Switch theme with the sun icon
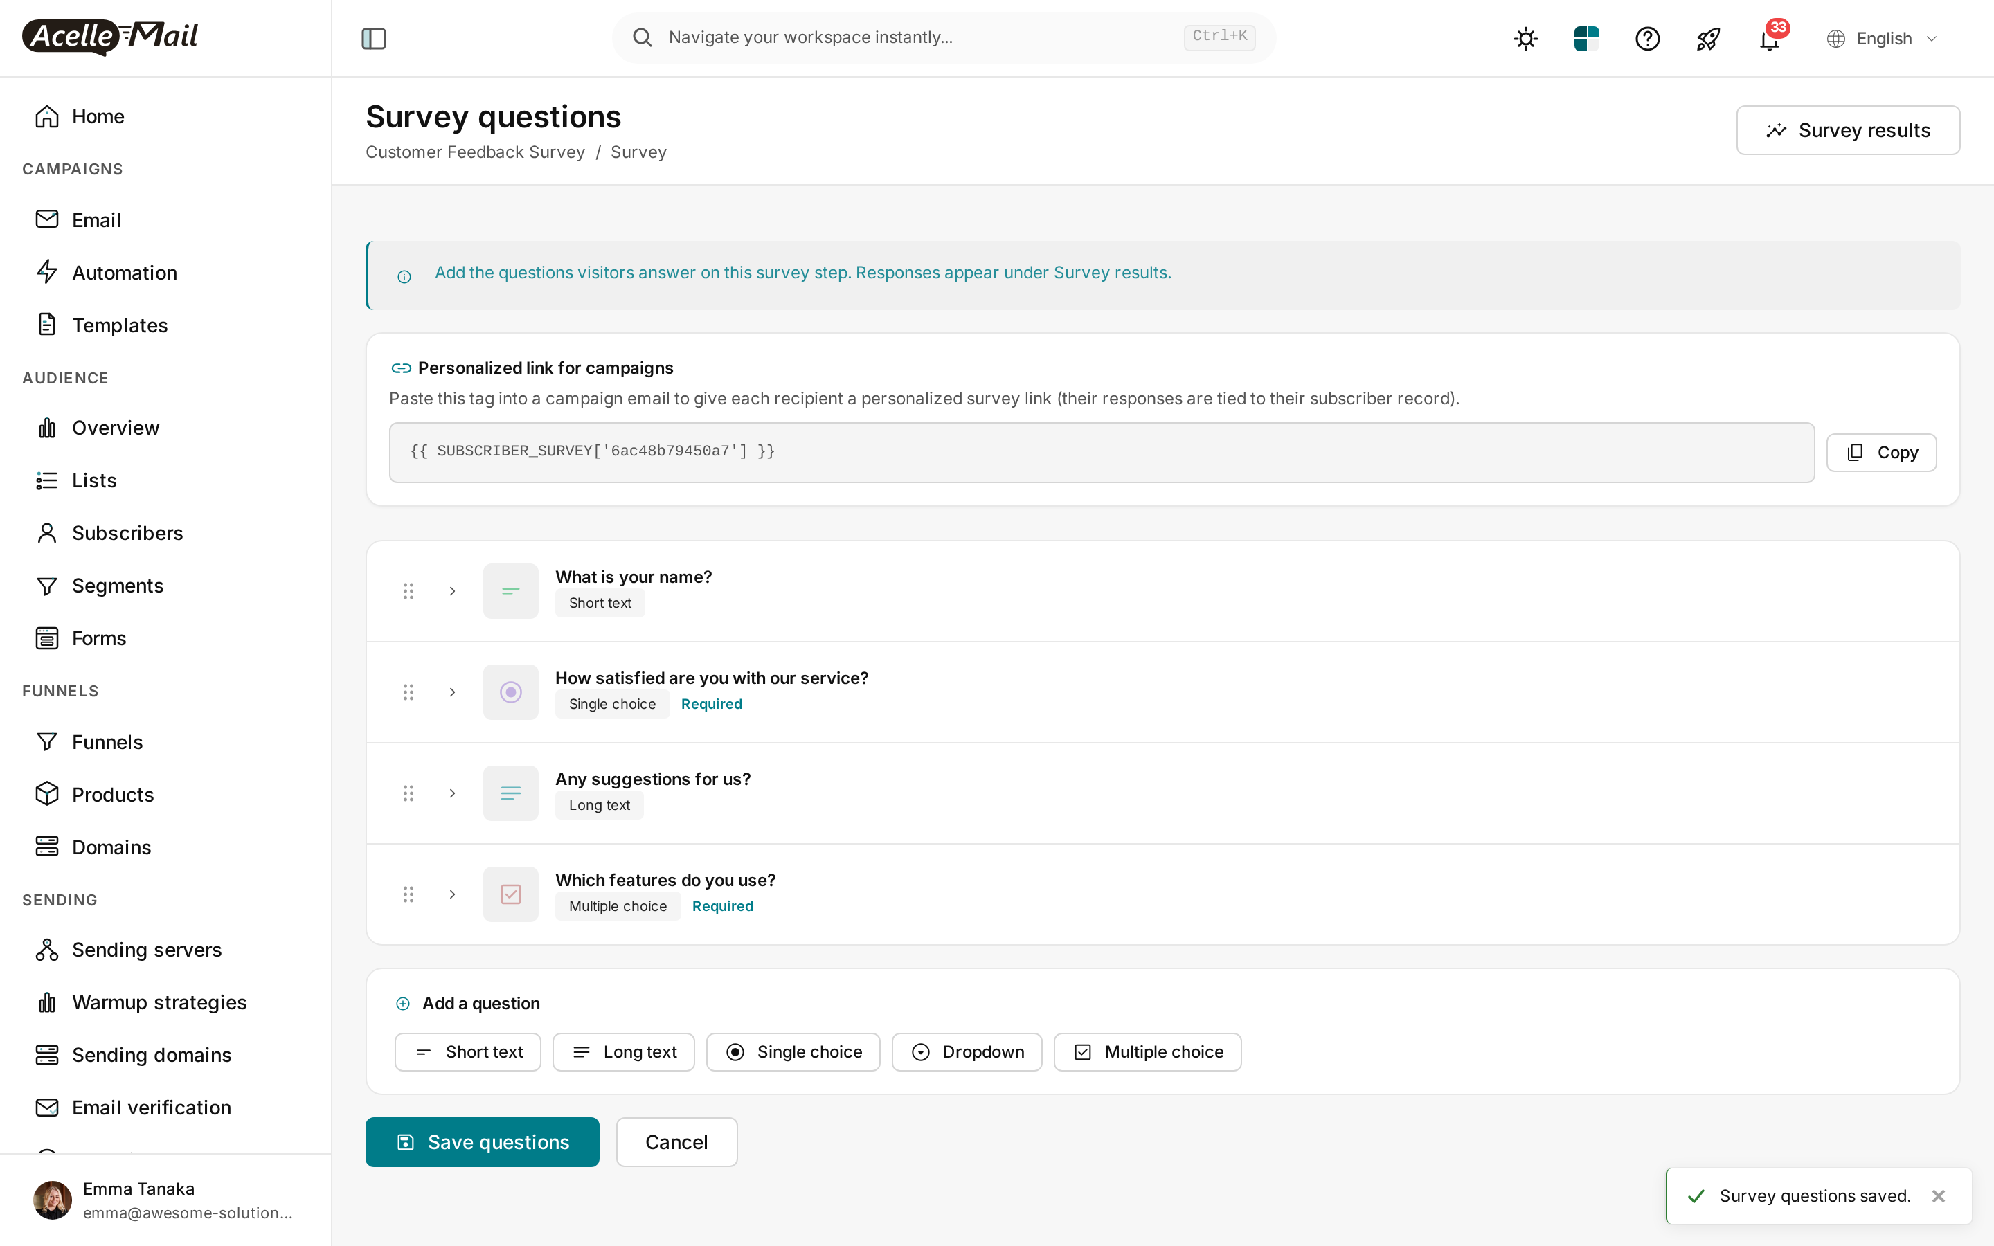This screenshot has height=1246, width=1994. point(1526,39)
